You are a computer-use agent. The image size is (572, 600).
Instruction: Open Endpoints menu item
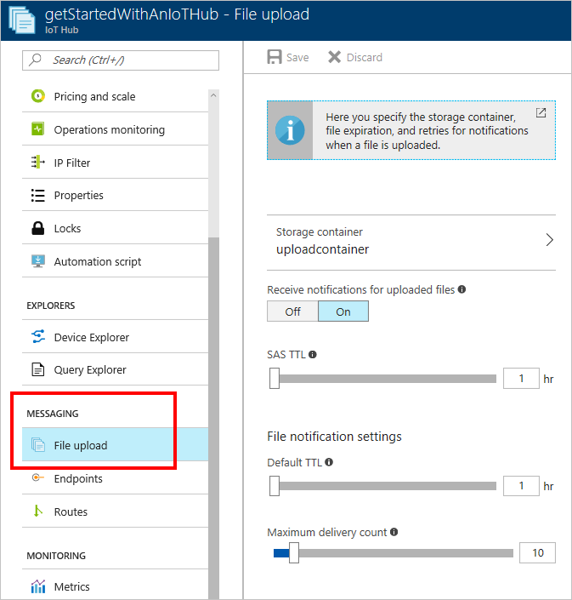pos(115,478)
